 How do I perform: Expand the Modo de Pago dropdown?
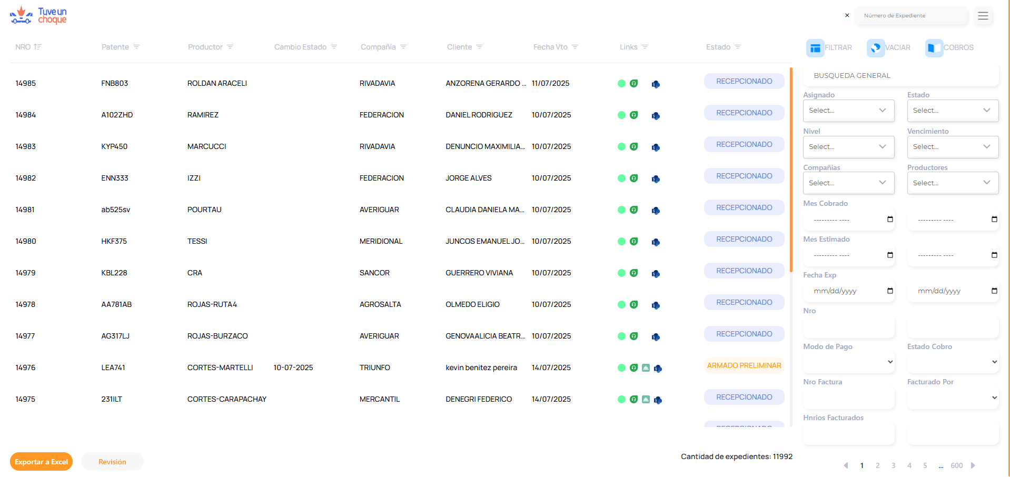(x=848, y=362)
